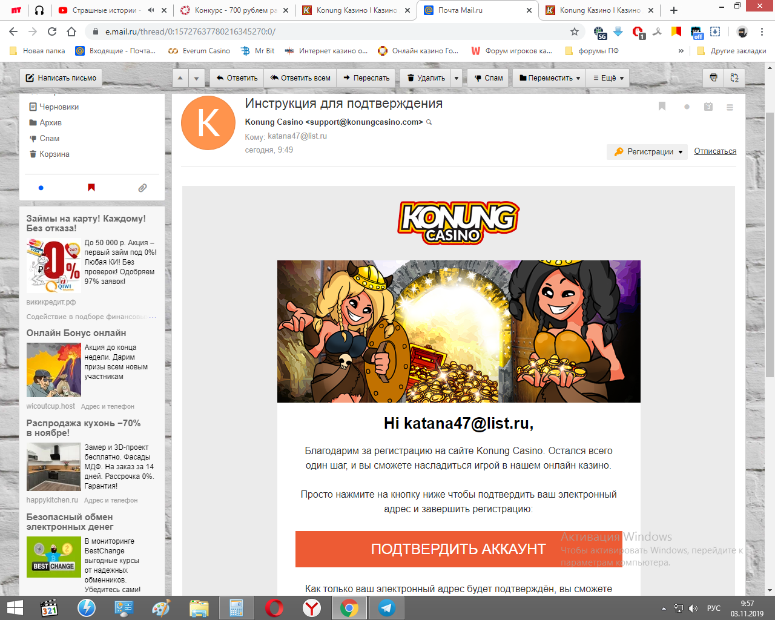Open Yandex Browser from the taskbar
Image resolution: width=775 pixels, height=620 pixels.
tap(312, 608)
